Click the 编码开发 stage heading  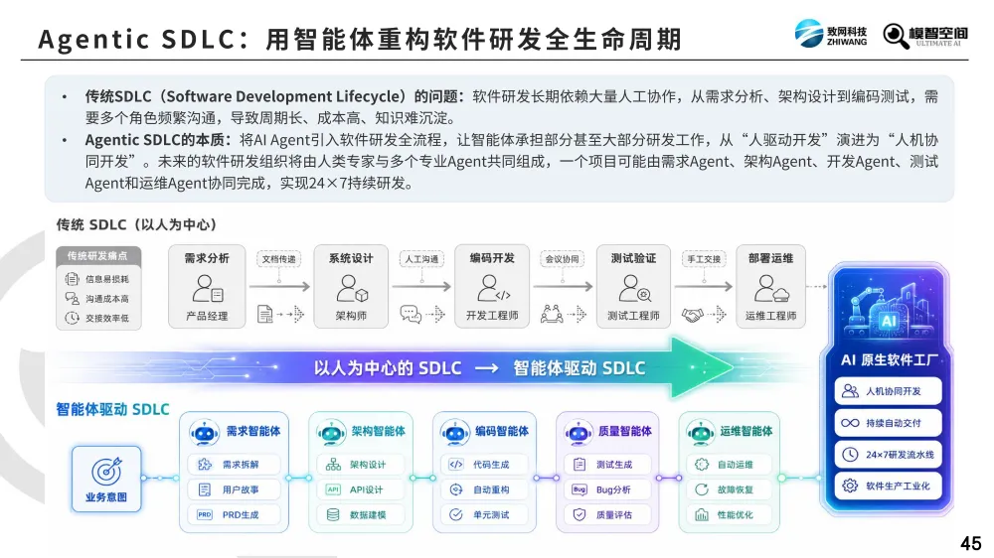click(x=493, y=258)
